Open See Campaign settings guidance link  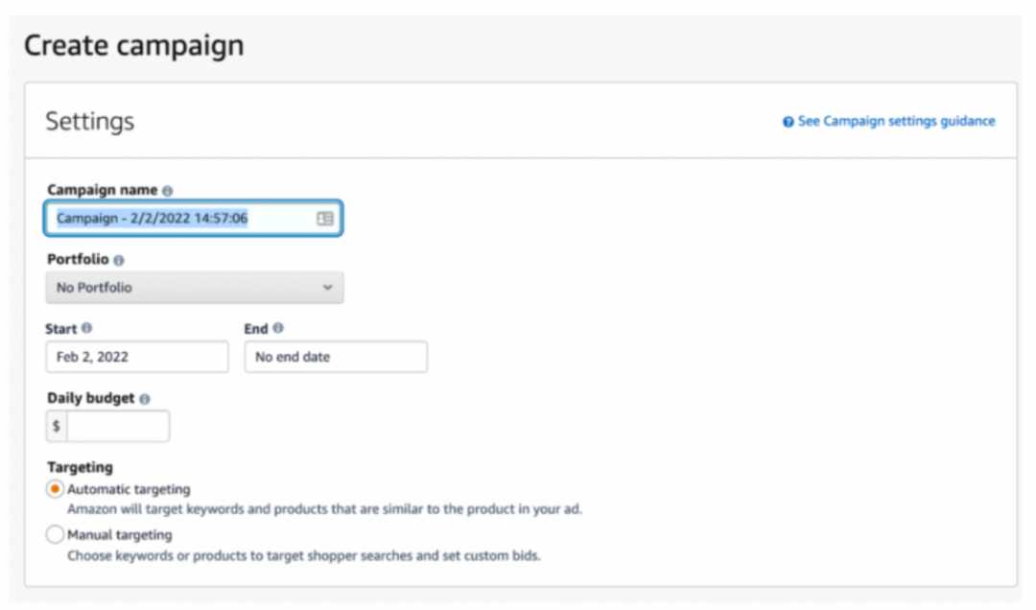[896, 121]
